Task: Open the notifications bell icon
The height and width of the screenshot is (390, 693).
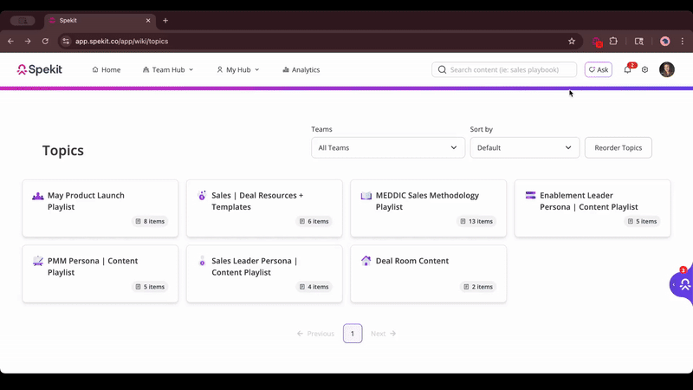Action: 627,69
